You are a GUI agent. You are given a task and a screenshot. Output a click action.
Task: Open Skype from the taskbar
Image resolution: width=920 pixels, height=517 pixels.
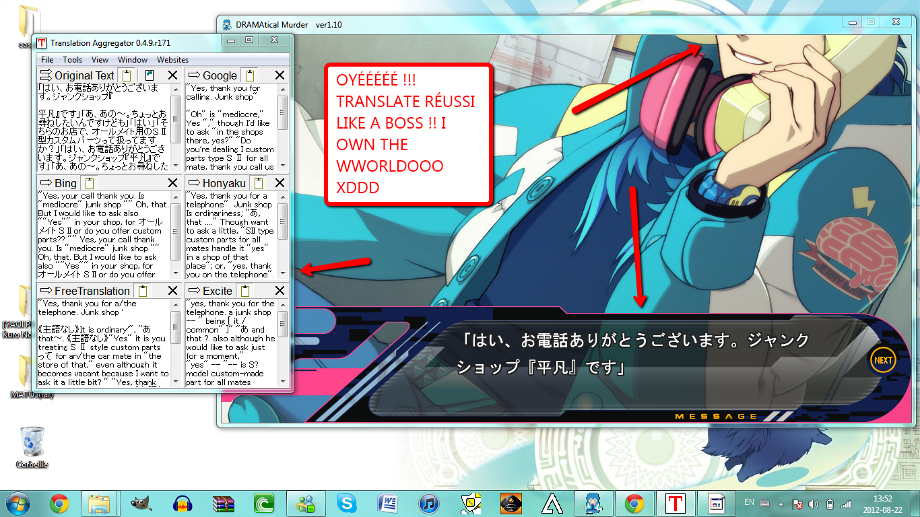[347, 504]
